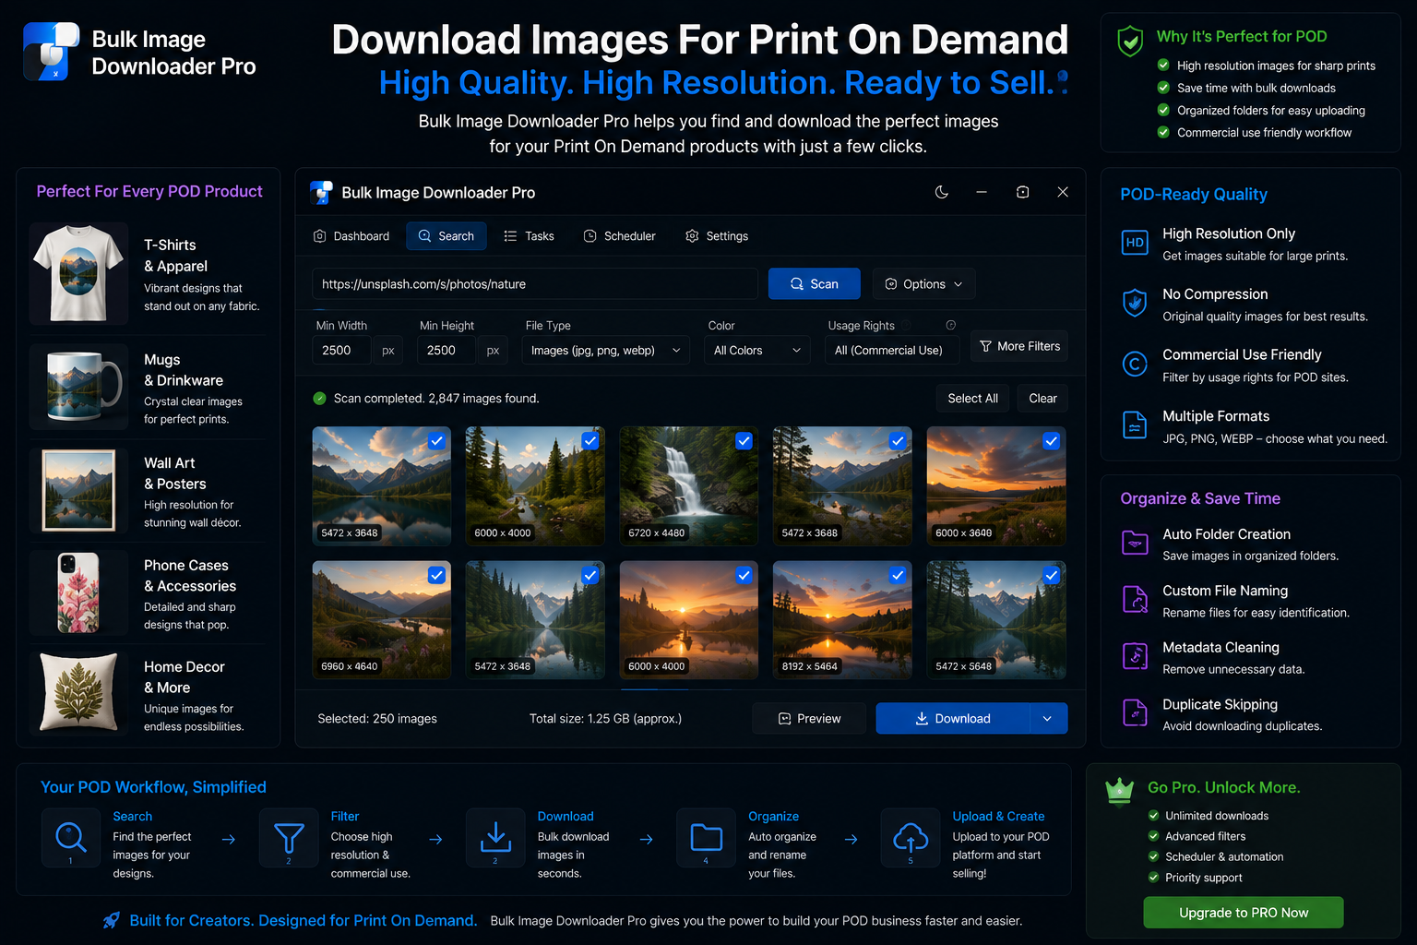The width and height of the screenshot is (1417, 945).
Task: Click the Organize folder workflow icon
Action: click(x=706, y=837)
